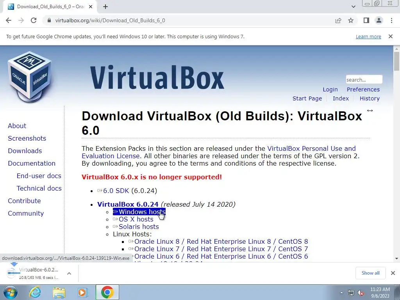Click the scrollbar down arrow

coord(396,259)
